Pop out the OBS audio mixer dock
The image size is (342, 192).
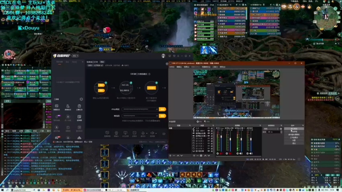pos(260,125)
